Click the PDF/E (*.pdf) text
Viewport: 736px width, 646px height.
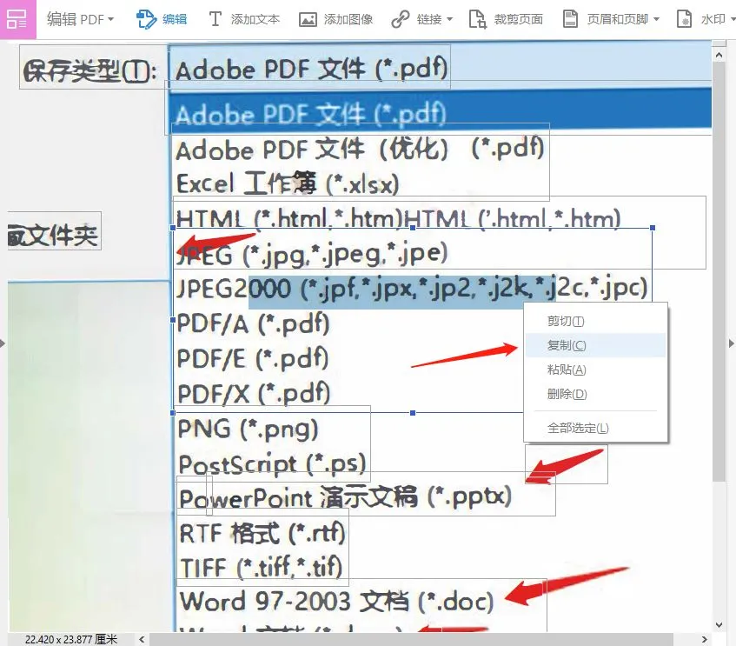point(253,358)
